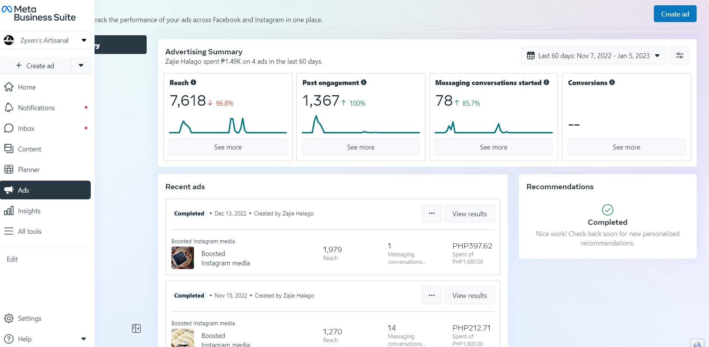The width and height of the screenshot is (709, 347).
Task: Open Inbox from the sidebar
Action: point(26,129)
